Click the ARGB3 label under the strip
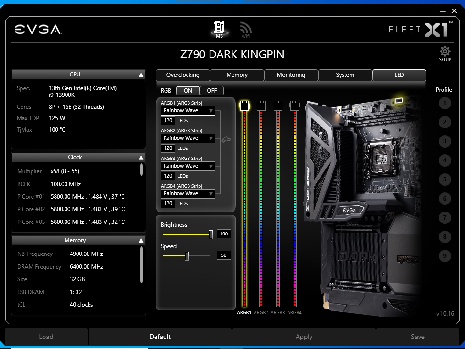Screen dimensions: 465x349 pos(277,313)
